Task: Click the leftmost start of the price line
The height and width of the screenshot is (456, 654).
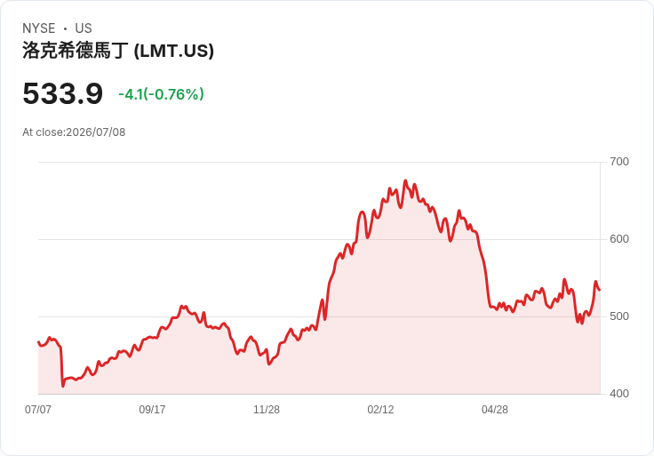Action: [38, 341]
